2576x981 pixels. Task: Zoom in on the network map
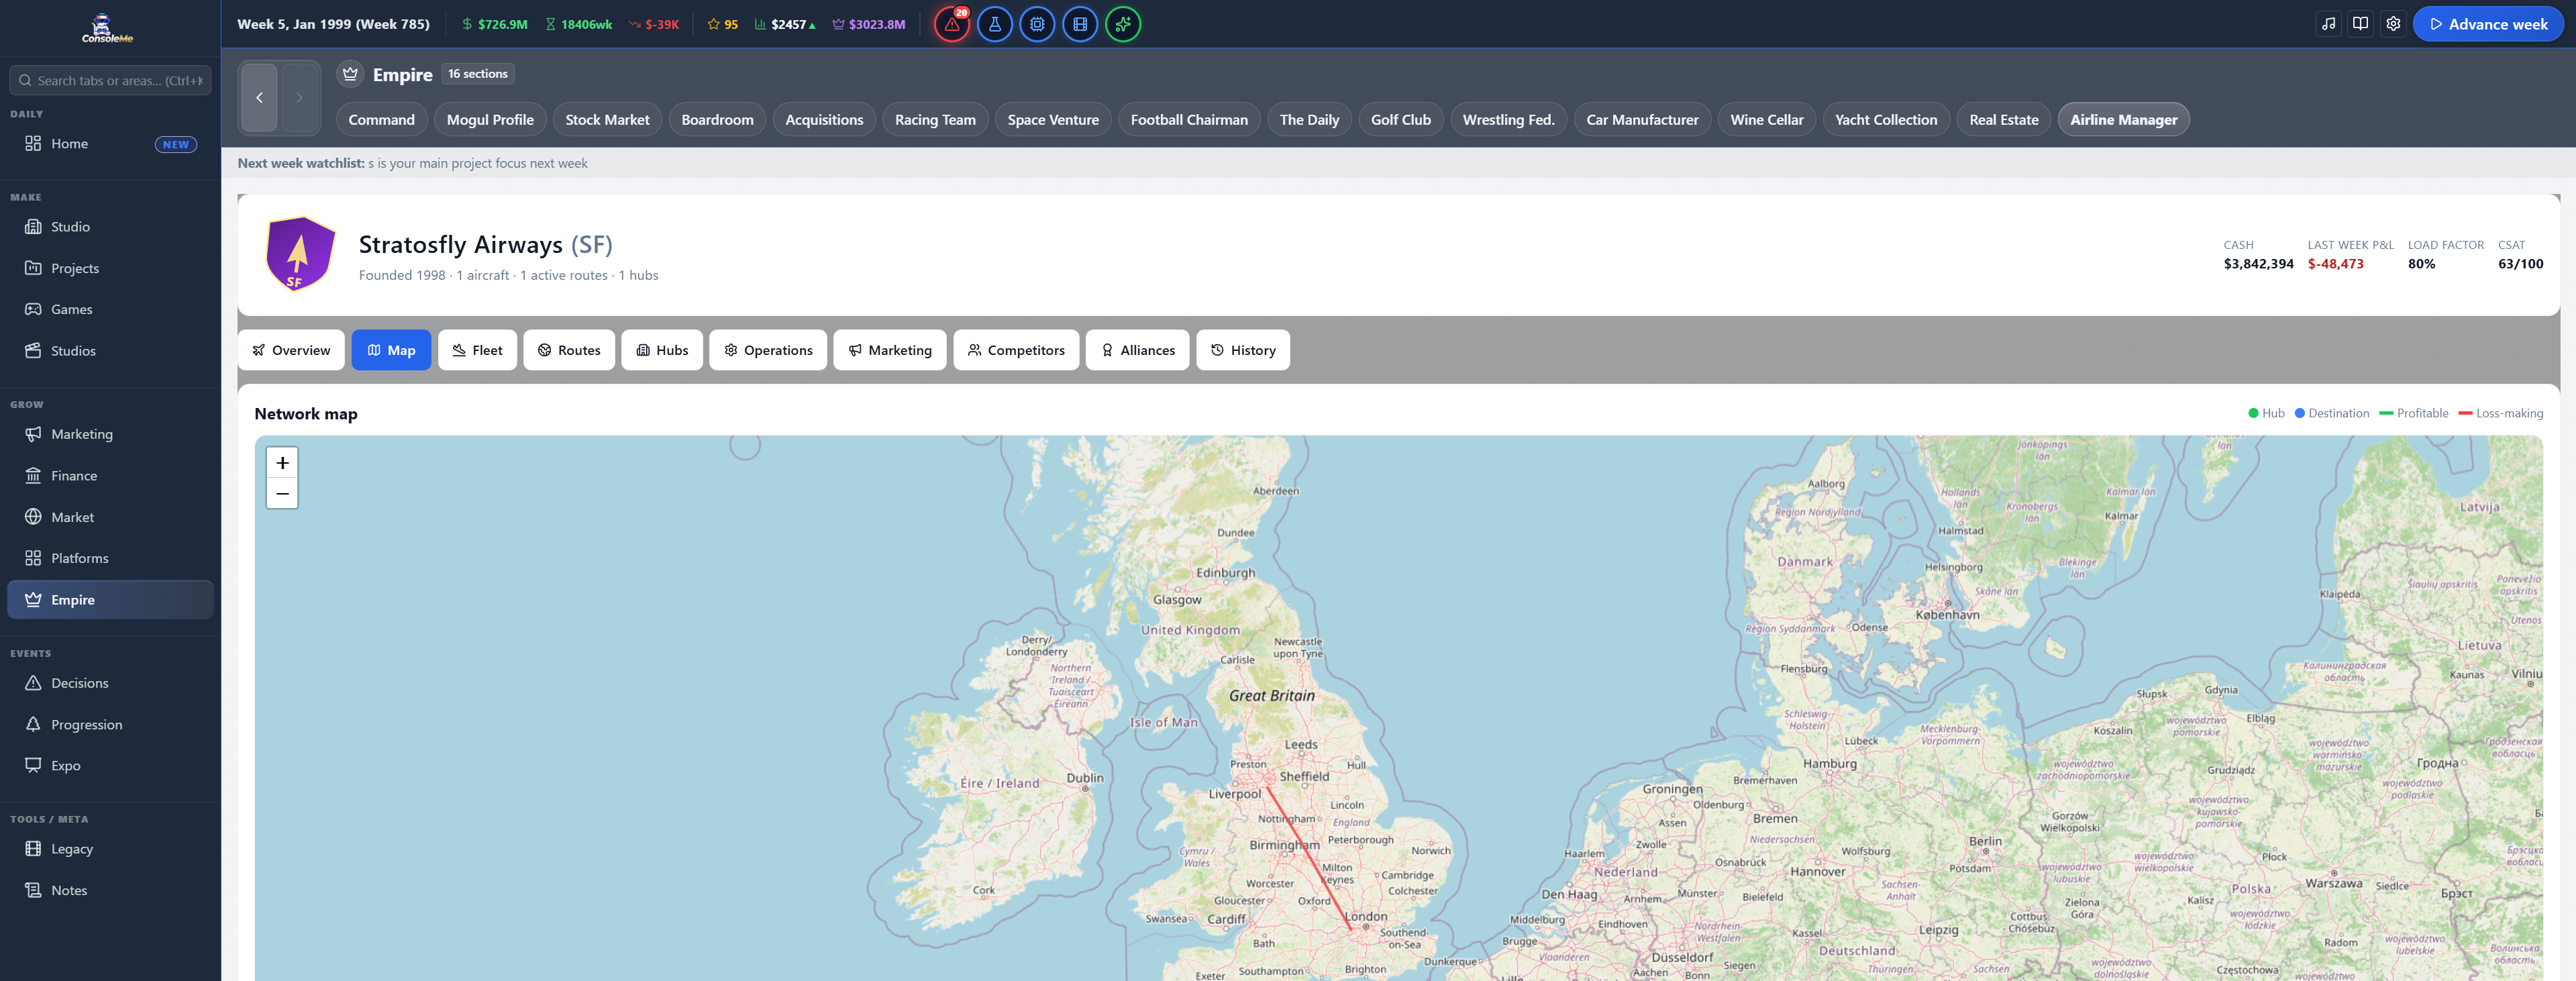(282, 463)
